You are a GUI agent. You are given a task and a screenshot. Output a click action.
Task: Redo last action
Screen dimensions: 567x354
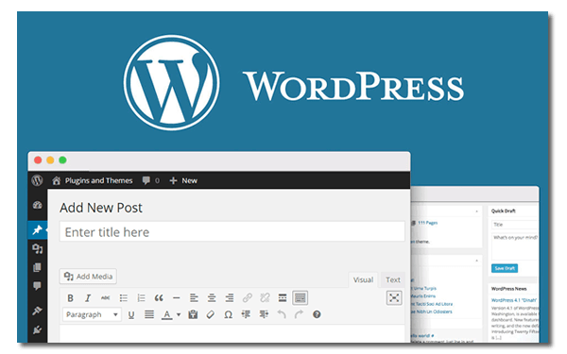point(299,314)
